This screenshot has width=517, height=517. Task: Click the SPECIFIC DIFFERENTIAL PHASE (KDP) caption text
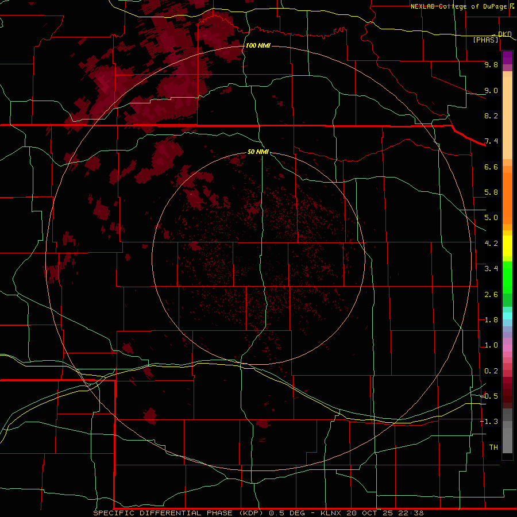[178, 513]
